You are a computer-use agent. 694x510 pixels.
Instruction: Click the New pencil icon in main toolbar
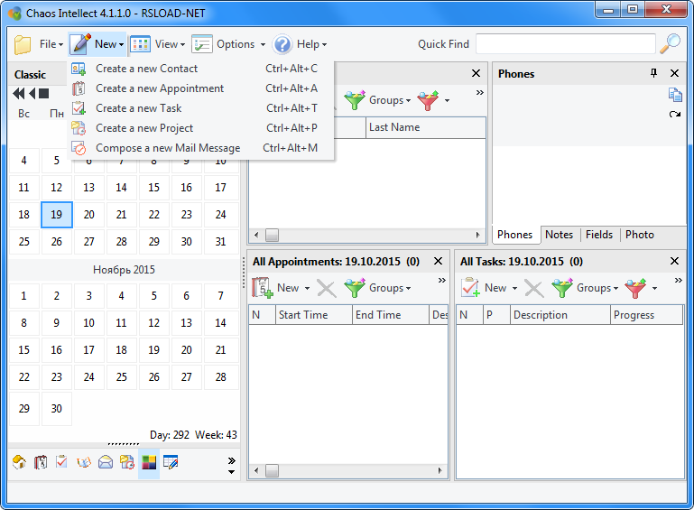[80, 44]
